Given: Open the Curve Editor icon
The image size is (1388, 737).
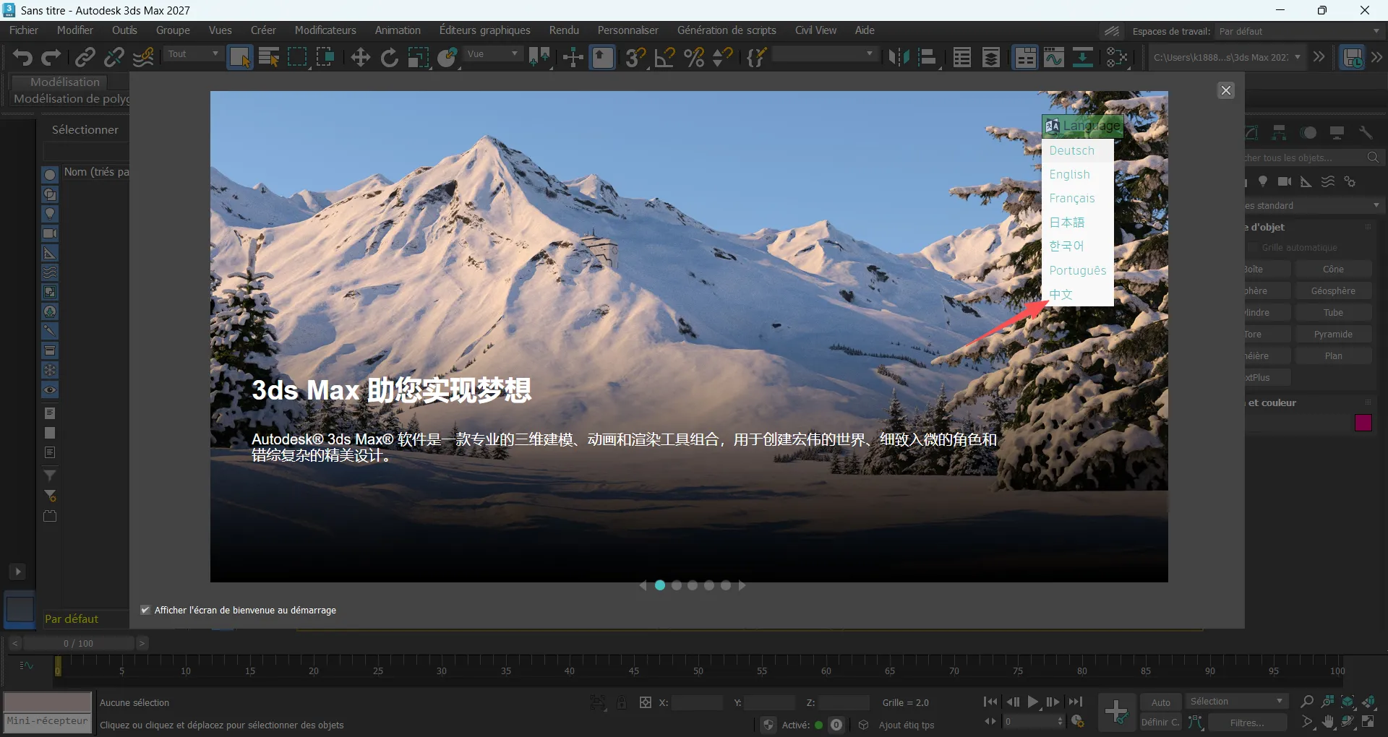Looking at the screenshot, I should click(1053, 57).
